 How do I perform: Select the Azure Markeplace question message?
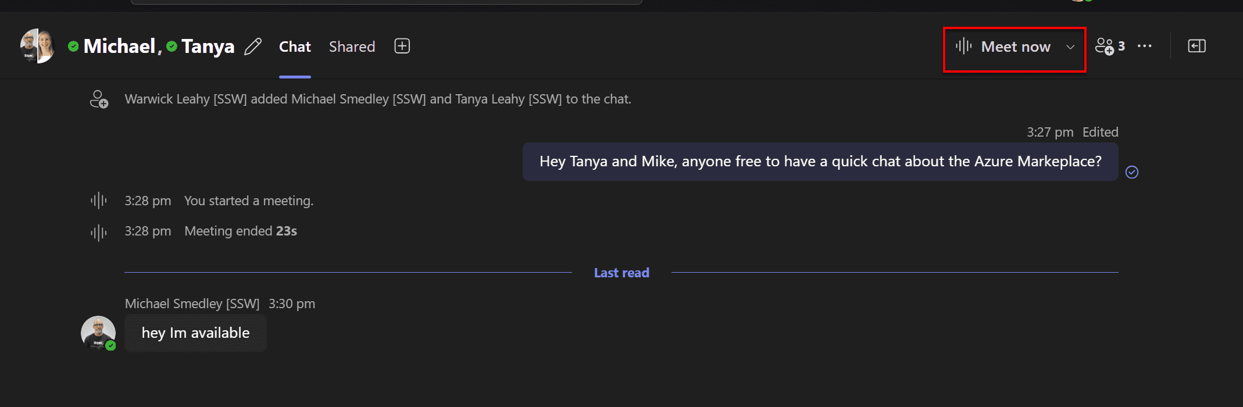(x=820, y=162)
